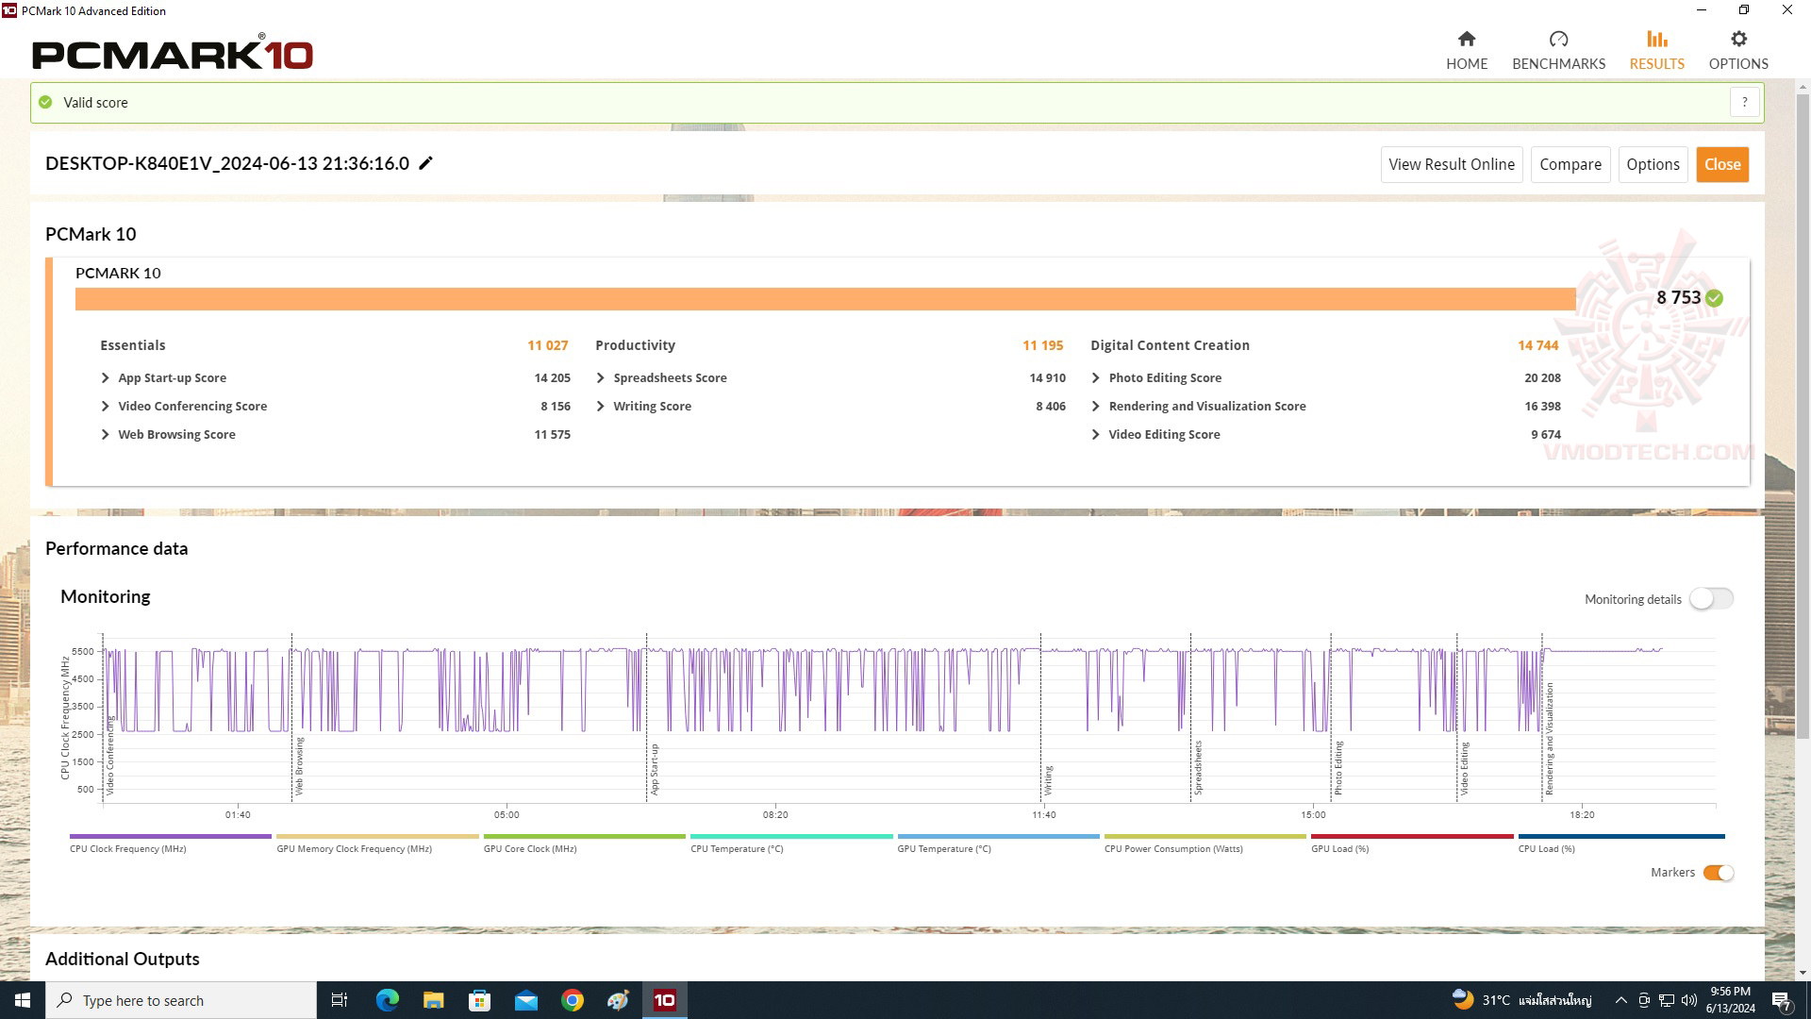Click the Compare button
Viewport: 1811px width, 1019px height.
[x=1570, y=163]
